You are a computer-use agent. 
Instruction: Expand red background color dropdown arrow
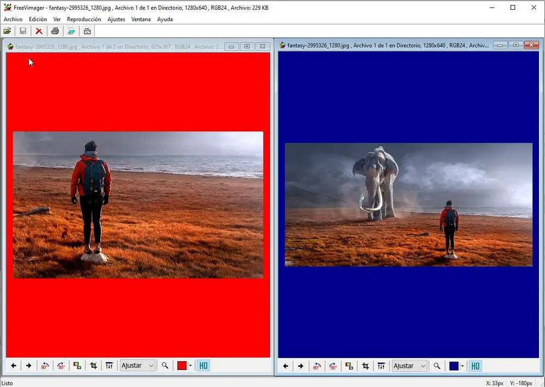click(190, 366)
